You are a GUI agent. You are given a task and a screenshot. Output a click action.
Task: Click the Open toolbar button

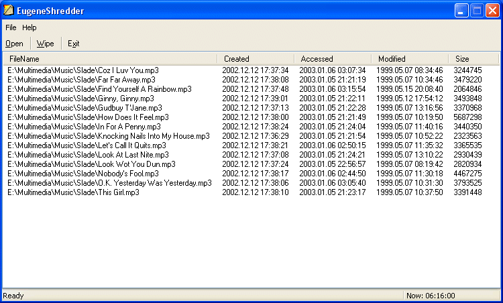pyautogui.click(x=15, y=44)
